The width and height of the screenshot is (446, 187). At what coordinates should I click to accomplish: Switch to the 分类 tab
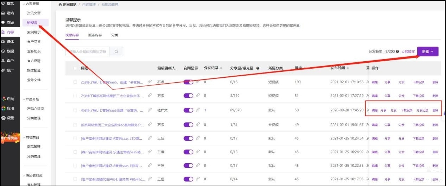pos(114,35)
